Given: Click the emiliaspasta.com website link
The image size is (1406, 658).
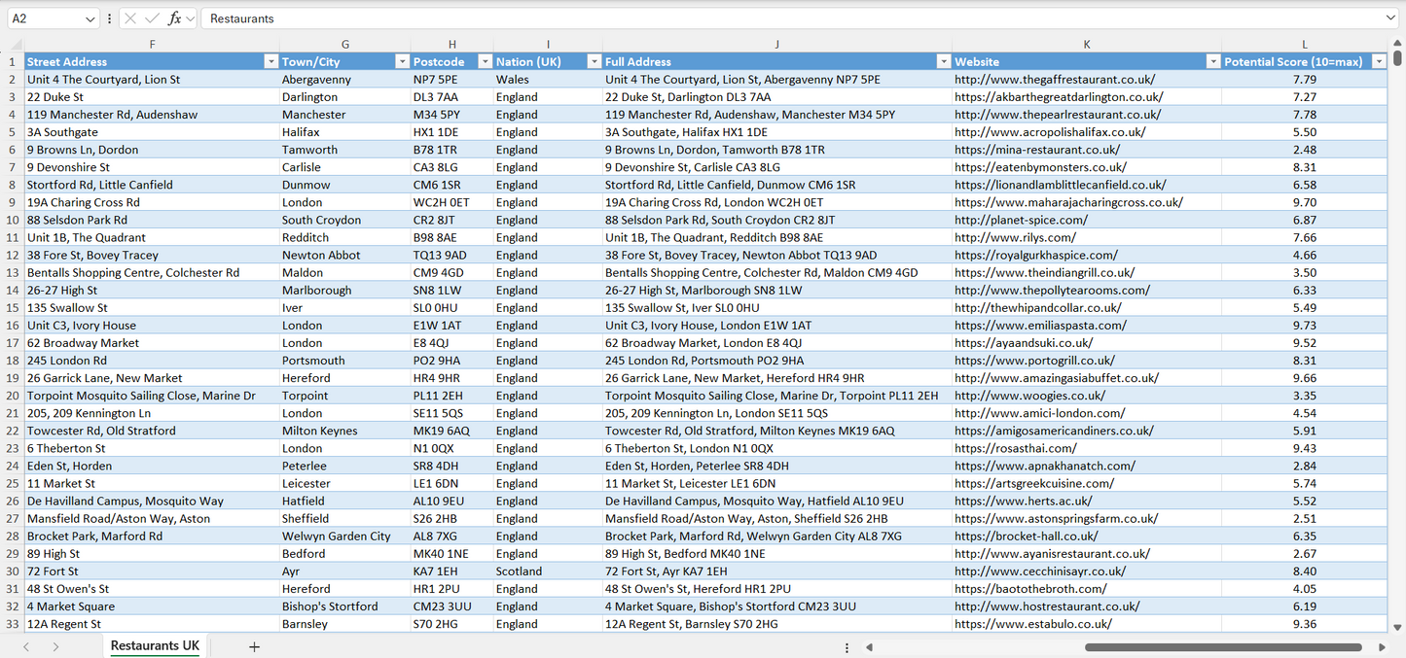Looking at the screenshot, I should tap(1040, 326).
